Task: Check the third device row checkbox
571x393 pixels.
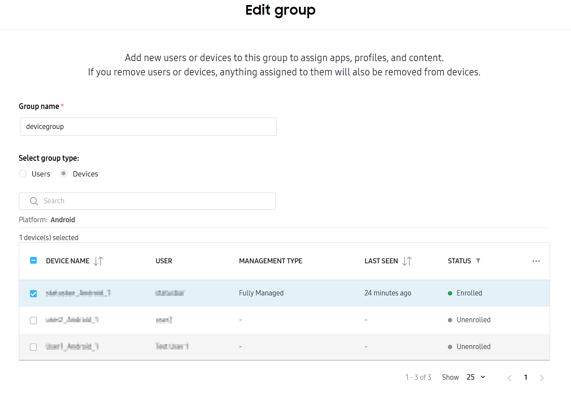Action: pos(33,347)
